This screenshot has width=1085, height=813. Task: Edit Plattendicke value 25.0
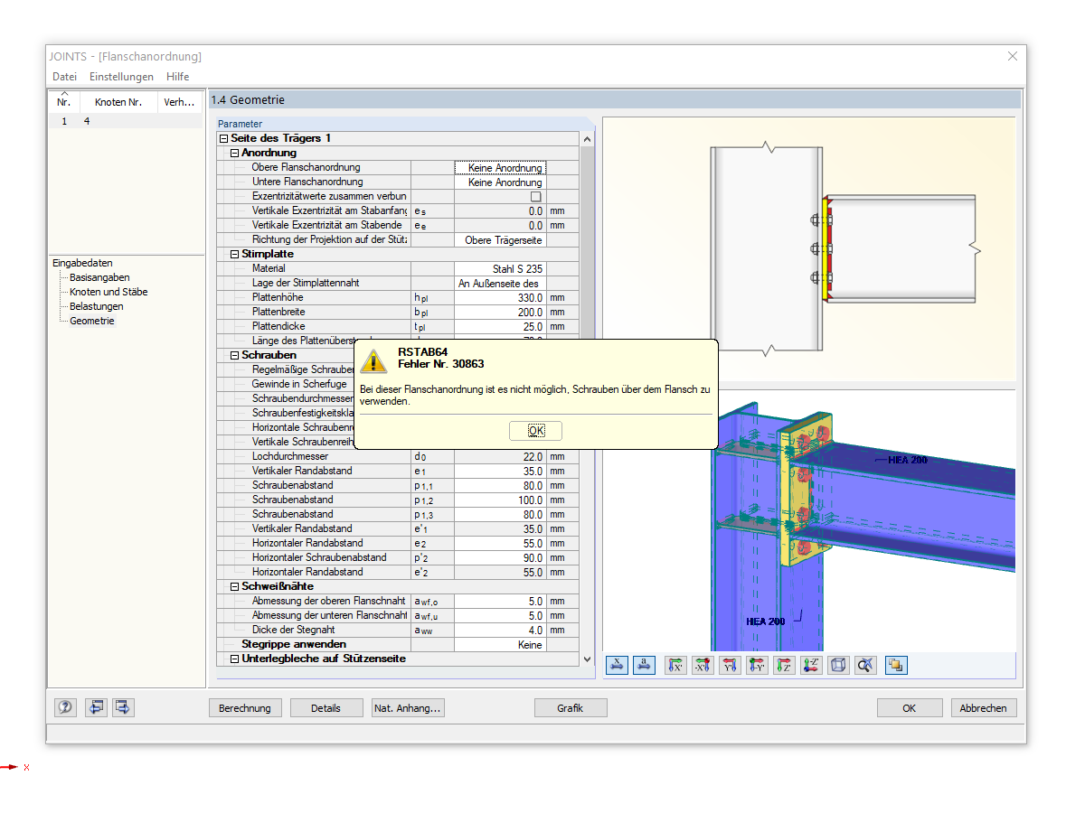click(x=500, y=326)
